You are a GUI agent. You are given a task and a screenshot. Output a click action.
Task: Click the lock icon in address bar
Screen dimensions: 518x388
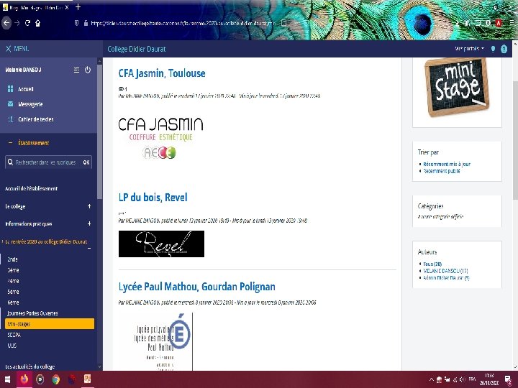tap(86, 23)
